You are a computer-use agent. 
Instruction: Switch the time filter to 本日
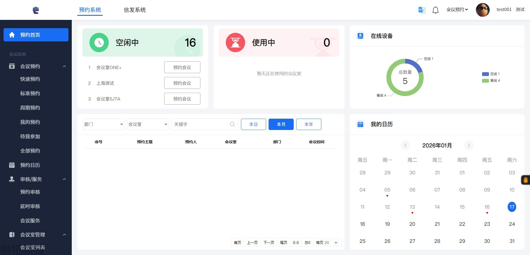click(x=253, y=124)
